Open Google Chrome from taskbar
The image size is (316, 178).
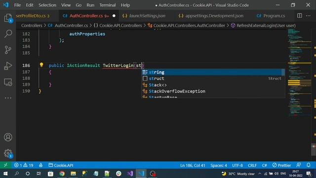coord(62,174)
